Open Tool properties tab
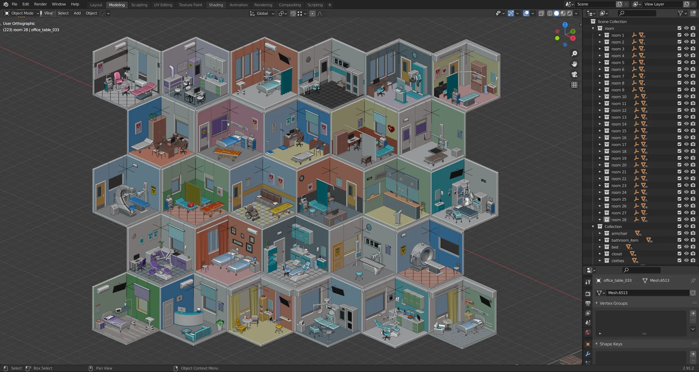 pyautogui.click(x=588, y=282)
